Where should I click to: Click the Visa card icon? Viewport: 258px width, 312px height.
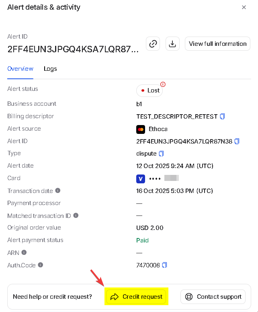point(141,178)
